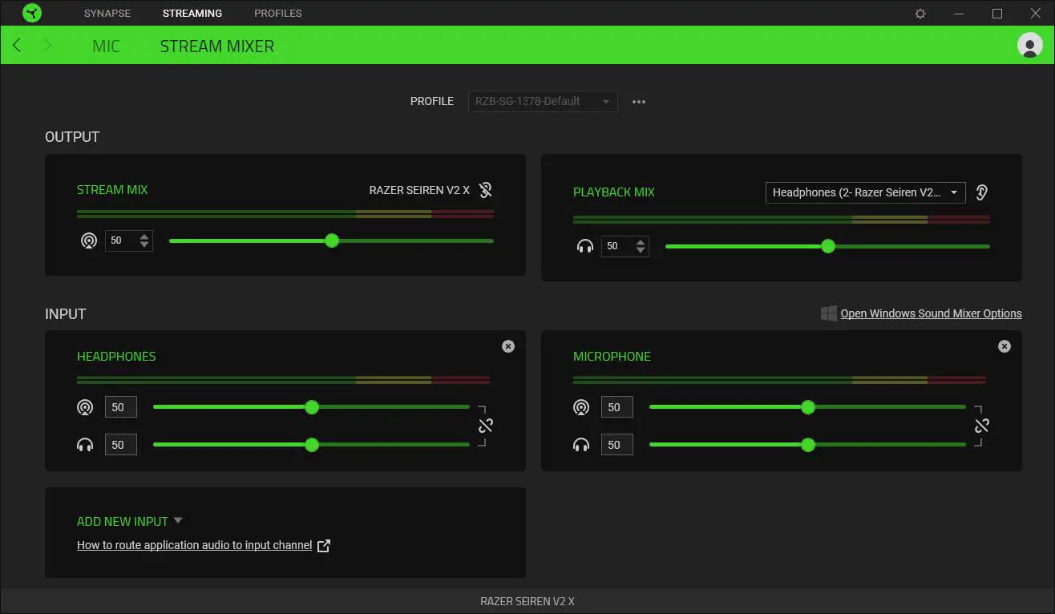Click the Playback Mix volume slider
The image size is (1055, 614).
coord(827,246)
